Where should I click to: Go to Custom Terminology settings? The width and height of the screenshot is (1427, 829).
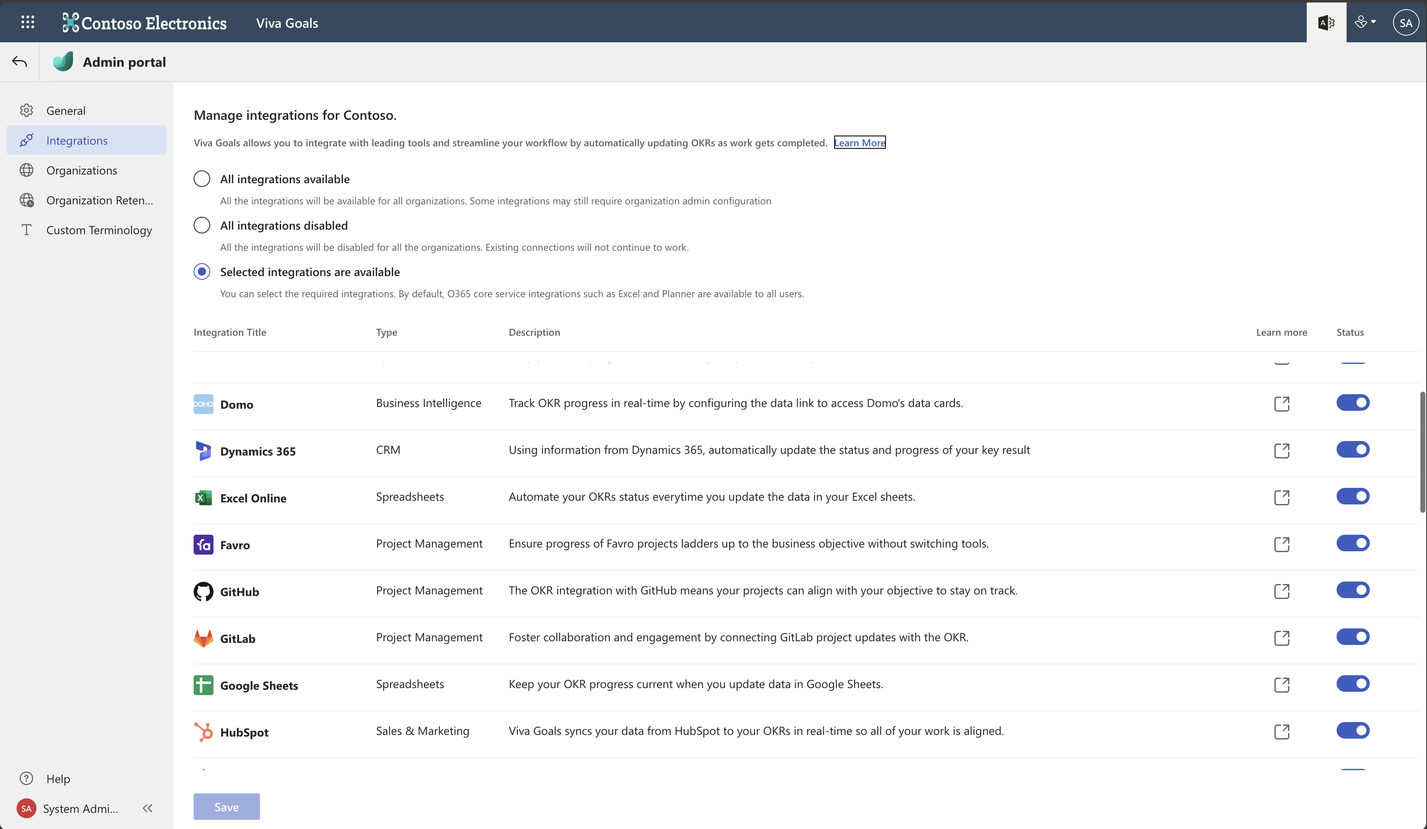pos(99,230)
